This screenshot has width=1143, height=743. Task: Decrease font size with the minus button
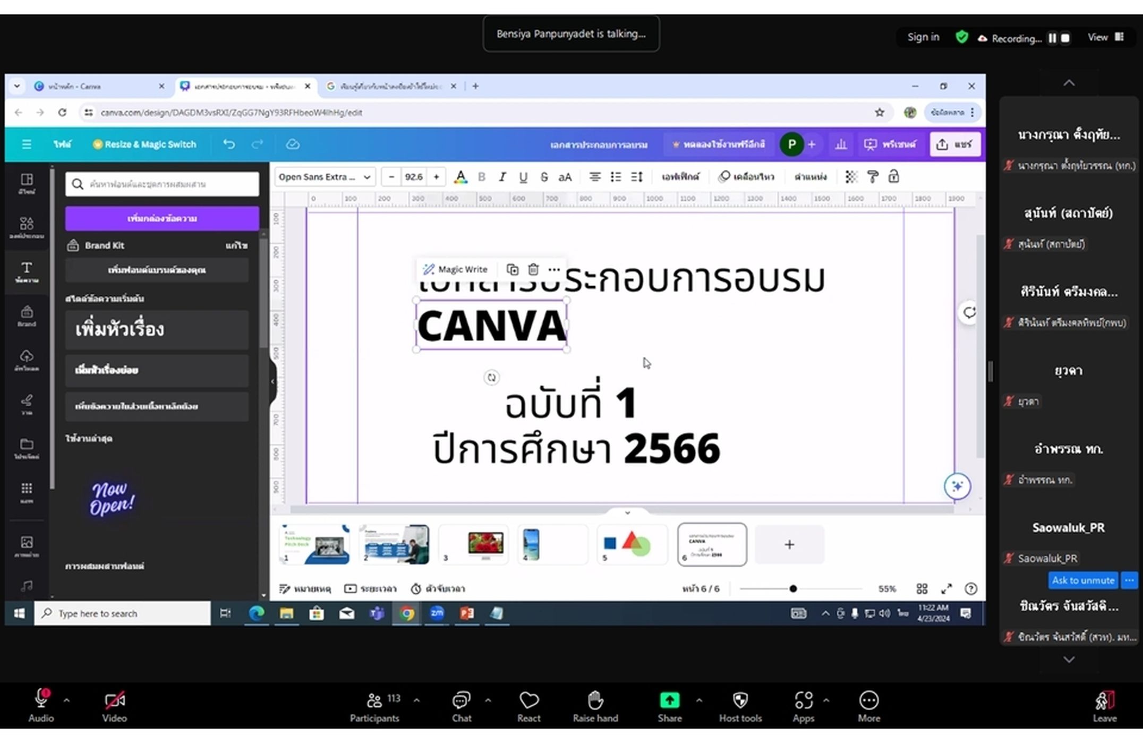pyautogui.click(x=391, y=177)
